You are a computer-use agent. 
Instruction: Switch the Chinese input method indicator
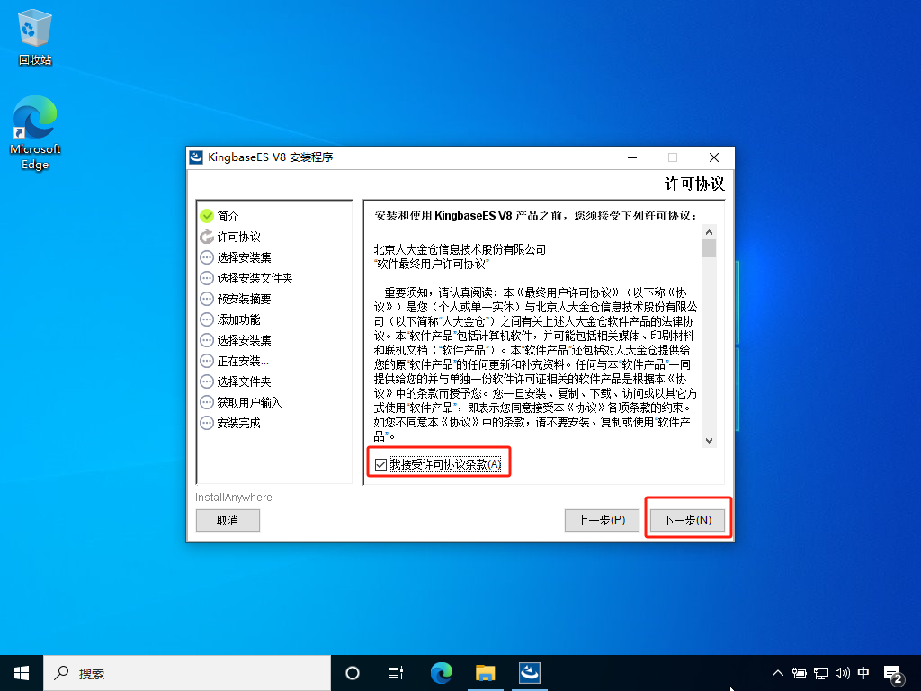(x=863, y=672)
